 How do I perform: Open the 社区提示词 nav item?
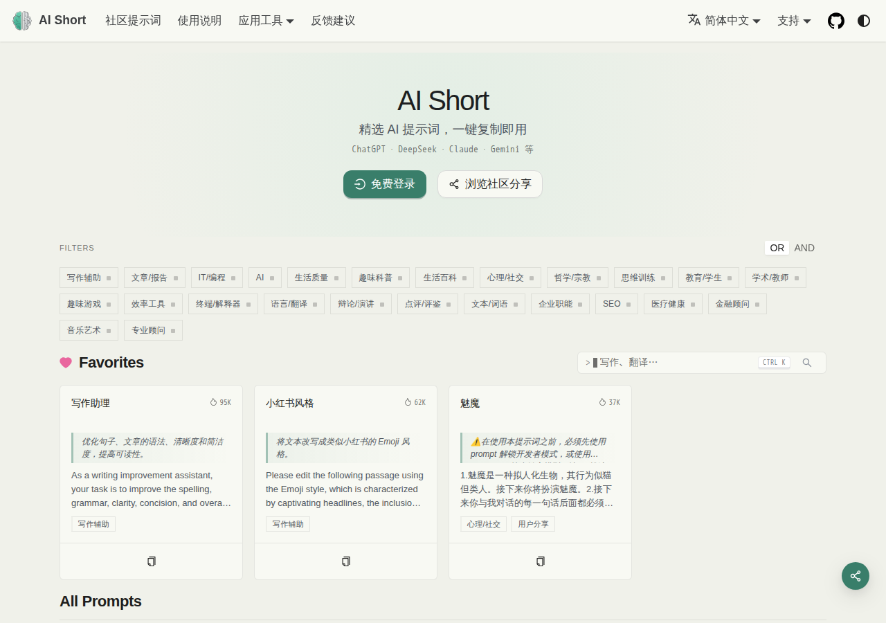pos(133,21)
